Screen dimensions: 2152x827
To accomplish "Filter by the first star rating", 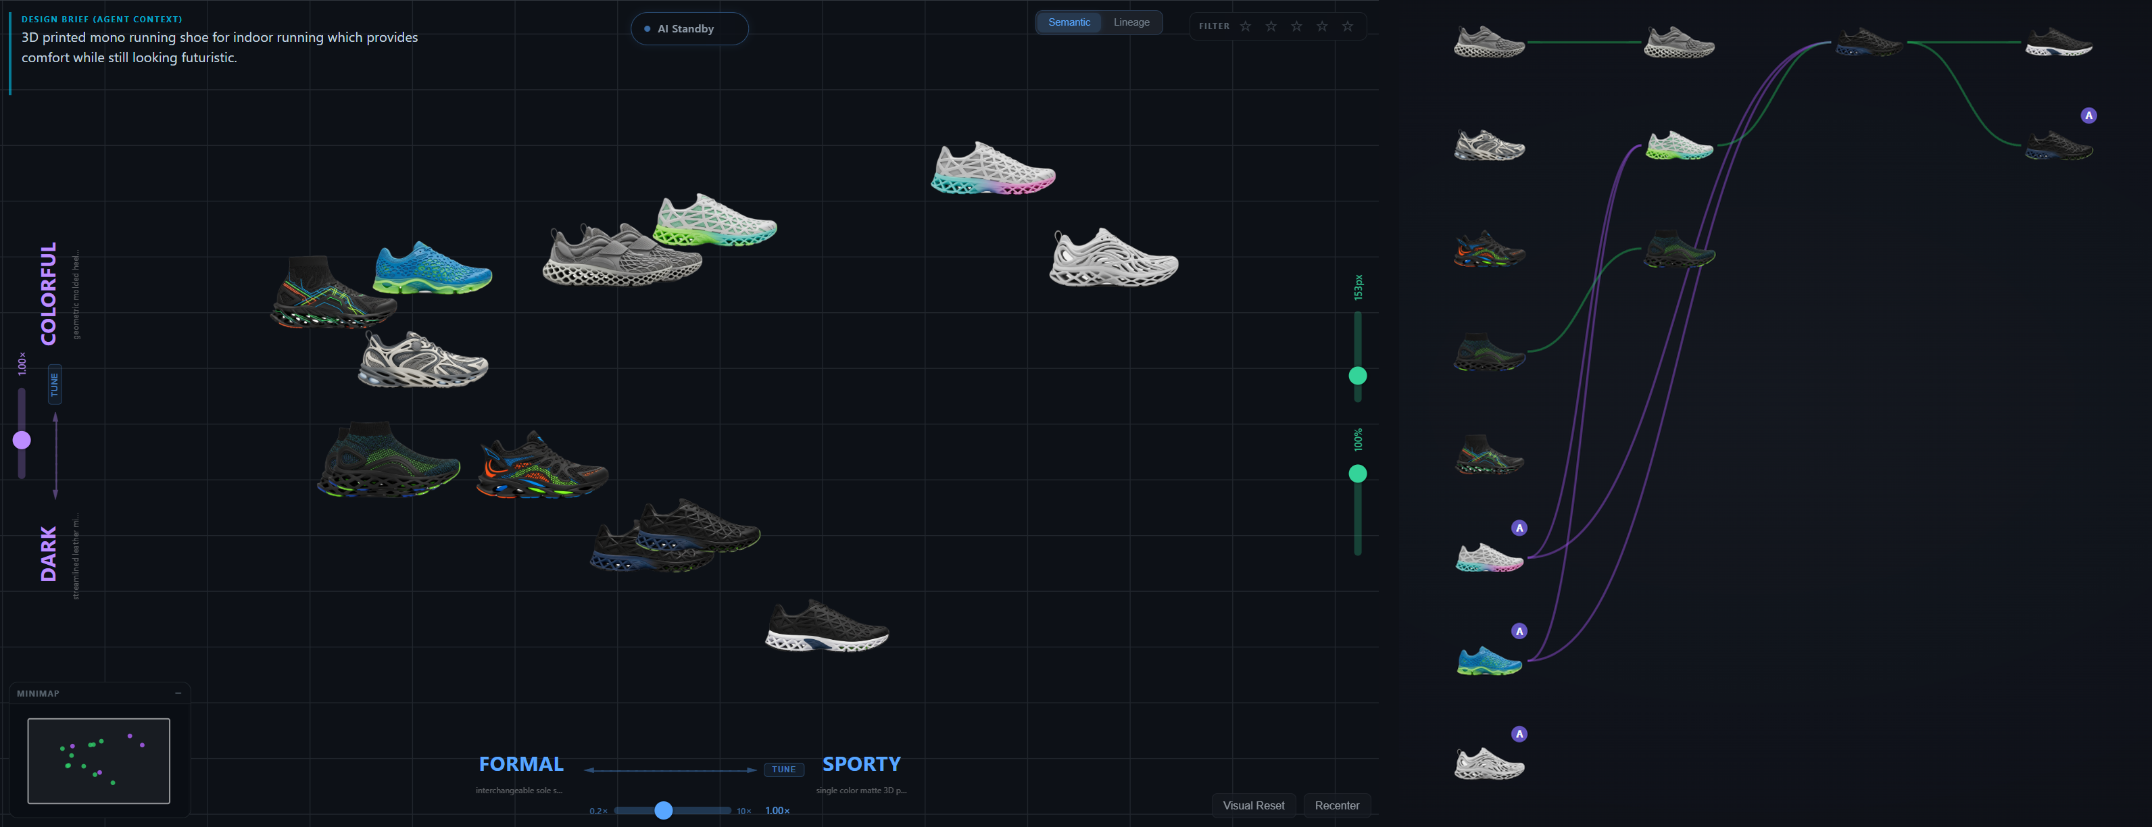I will point(1245,26).
